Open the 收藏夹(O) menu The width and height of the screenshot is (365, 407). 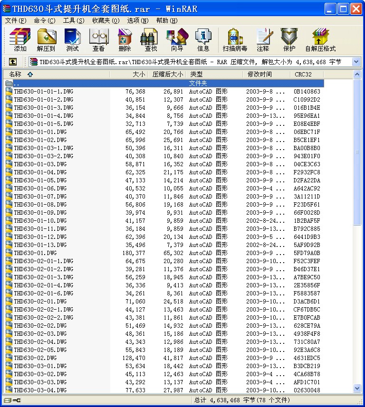[106, 20]
